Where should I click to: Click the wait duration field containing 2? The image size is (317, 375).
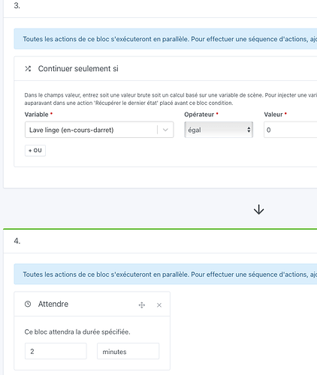pos(56,351)
